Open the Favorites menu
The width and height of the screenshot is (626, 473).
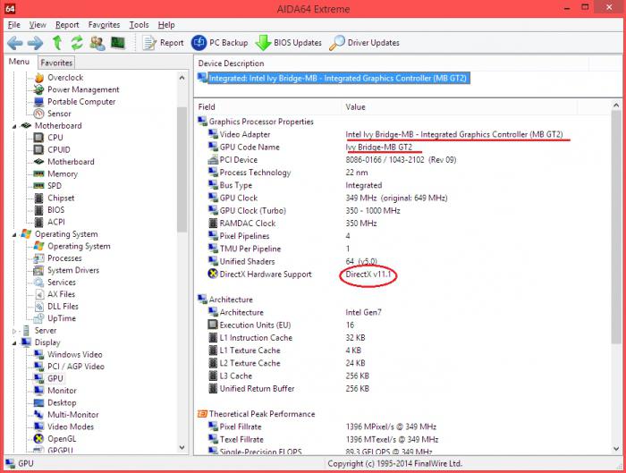[x=105, y=25]
